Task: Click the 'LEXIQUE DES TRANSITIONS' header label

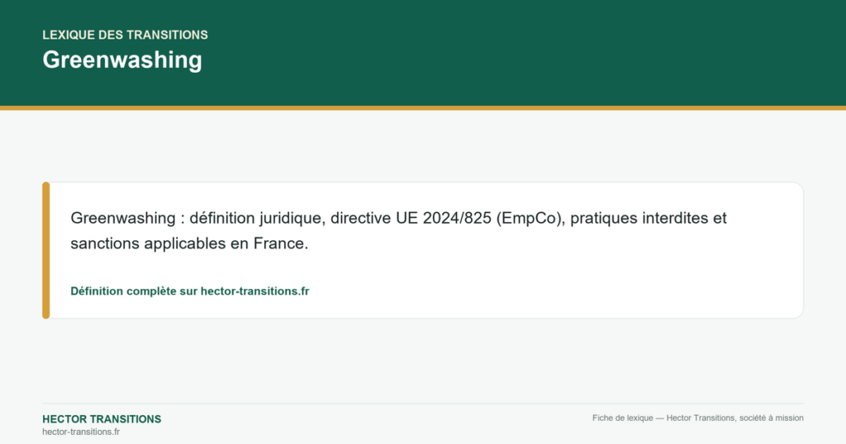Action: (x=126, y=35)
